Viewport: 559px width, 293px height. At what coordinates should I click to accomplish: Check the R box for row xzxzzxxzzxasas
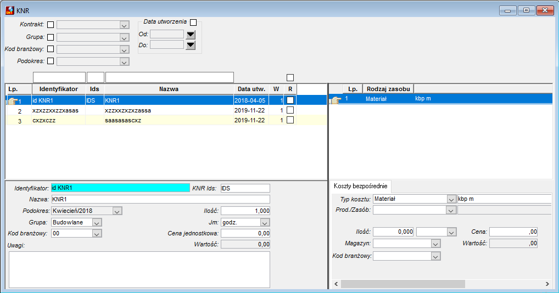point(290,110)
